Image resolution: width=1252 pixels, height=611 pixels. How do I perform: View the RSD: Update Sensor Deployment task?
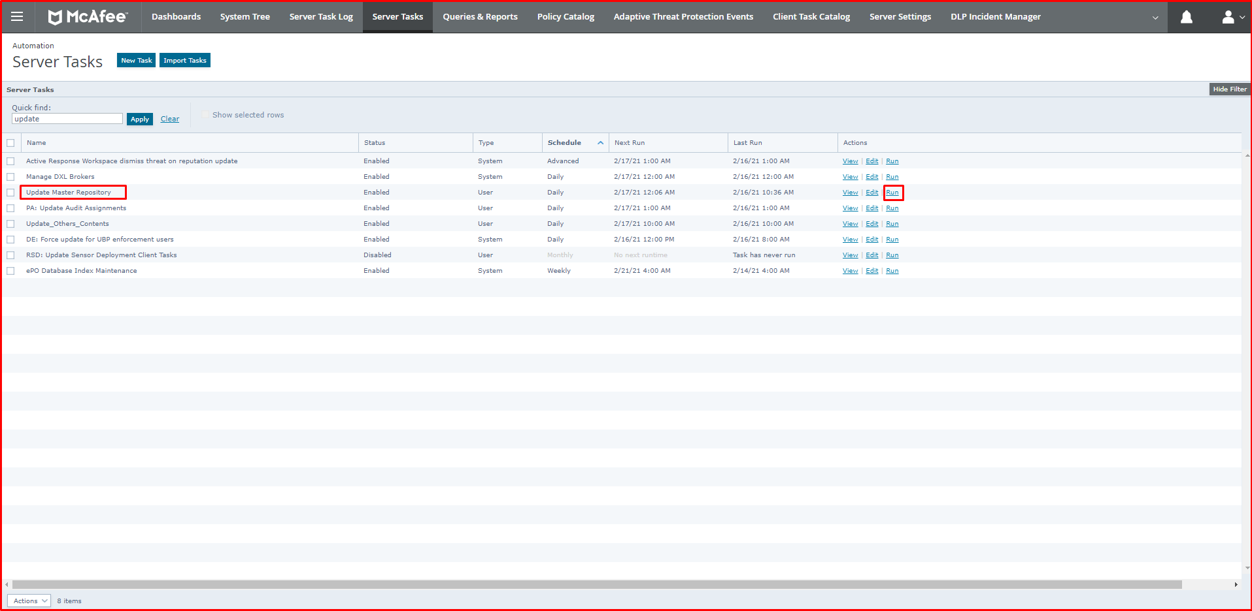[x=850, y=255]
